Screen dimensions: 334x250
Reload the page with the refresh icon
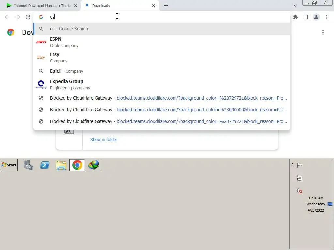coord(28,17)
